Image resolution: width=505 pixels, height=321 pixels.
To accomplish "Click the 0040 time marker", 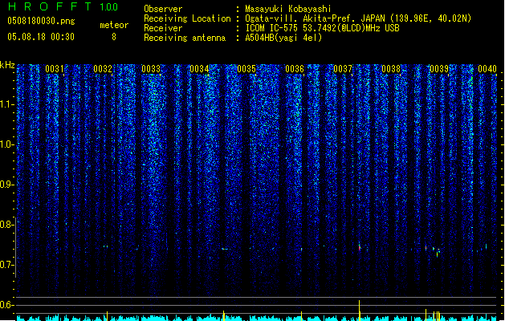I will tap(487, 69).
